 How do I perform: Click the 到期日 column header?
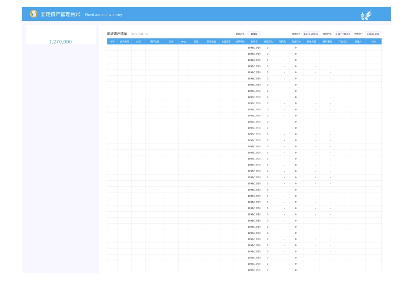(254, 41)
